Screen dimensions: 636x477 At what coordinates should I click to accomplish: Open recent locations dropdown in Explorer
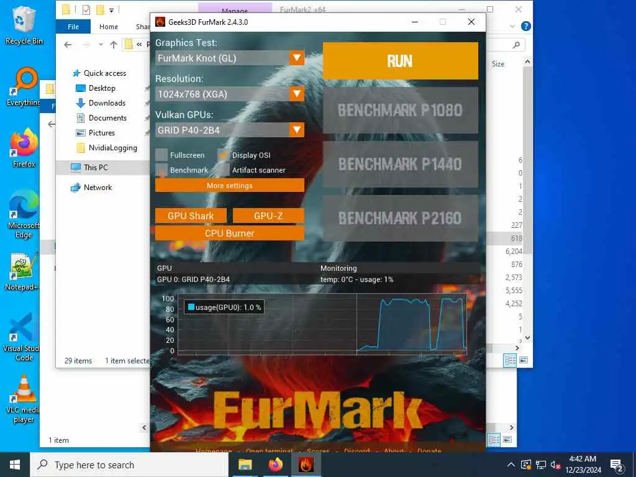[x=101, y=45]
